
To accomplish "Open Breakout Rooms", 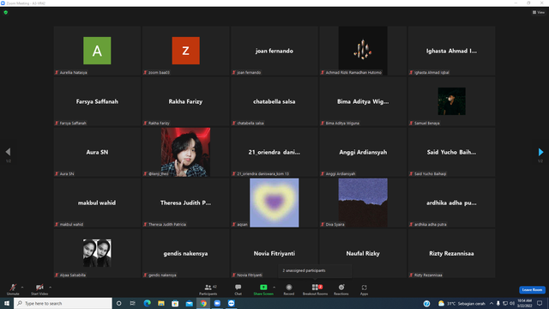I will 315,289.
